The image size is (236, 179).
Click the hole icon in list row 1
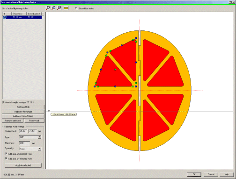click(x=4, y=17)
